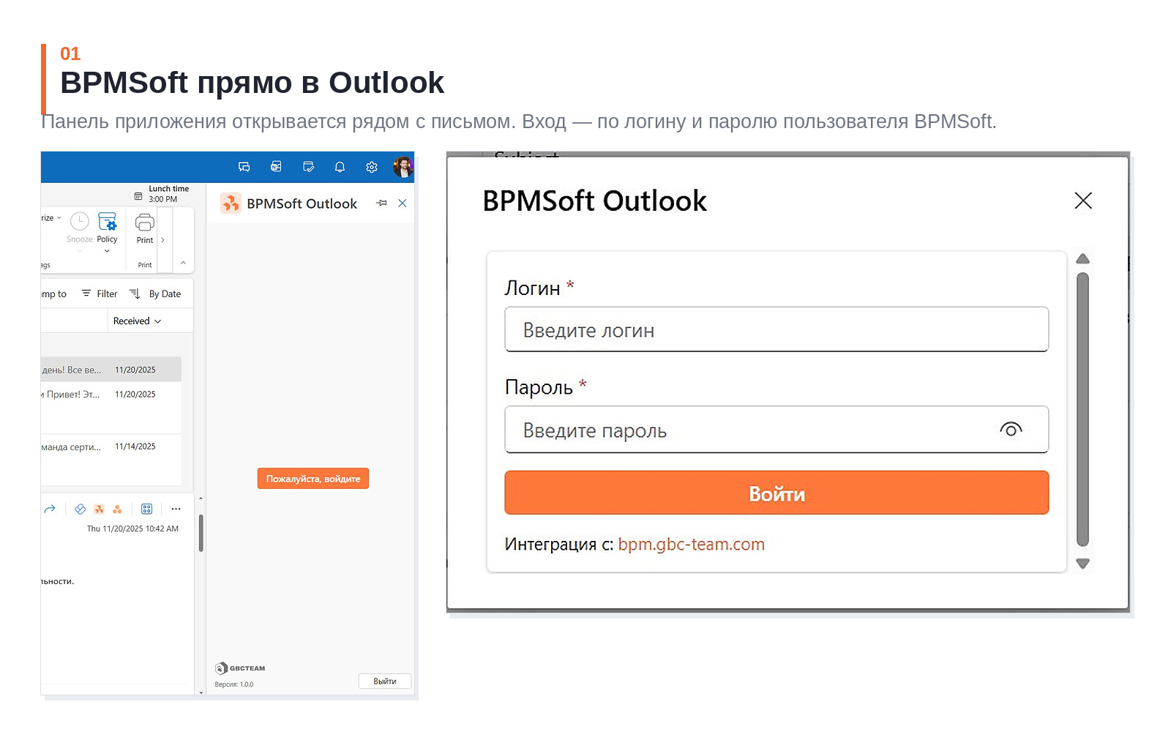Launch the BPMSoft add-in icon in message toolbar
The width and height of the screenshot is (1171, 732).
99,509
